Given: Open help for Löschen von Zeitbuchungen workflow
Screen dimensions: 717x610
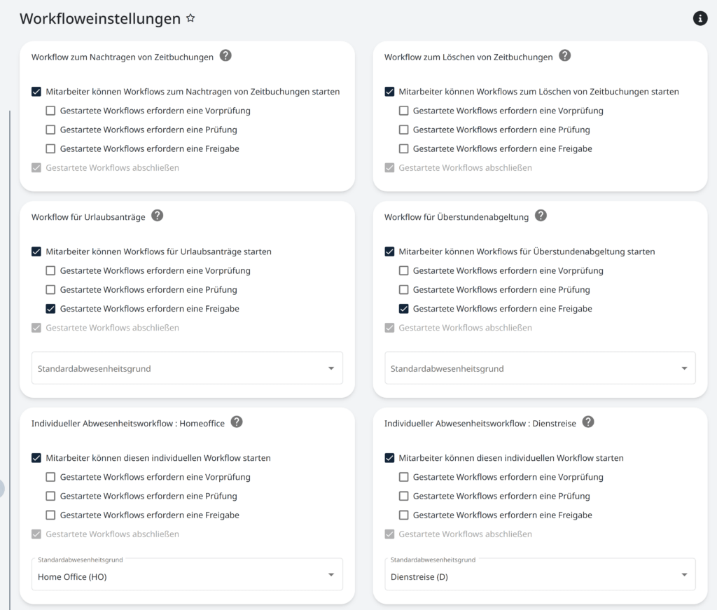Looking at the screenshot, I should pyautogui.click(x=564, y=57).
